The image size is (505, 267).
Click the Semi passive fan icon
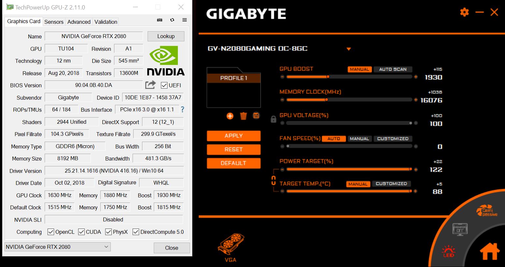(x=486, y=211)
